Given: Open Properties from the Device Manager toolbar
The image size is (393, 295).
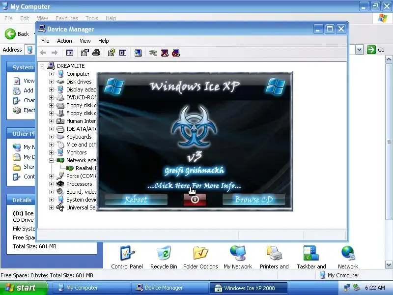Looking at the screenshot, I should point(84,53).
